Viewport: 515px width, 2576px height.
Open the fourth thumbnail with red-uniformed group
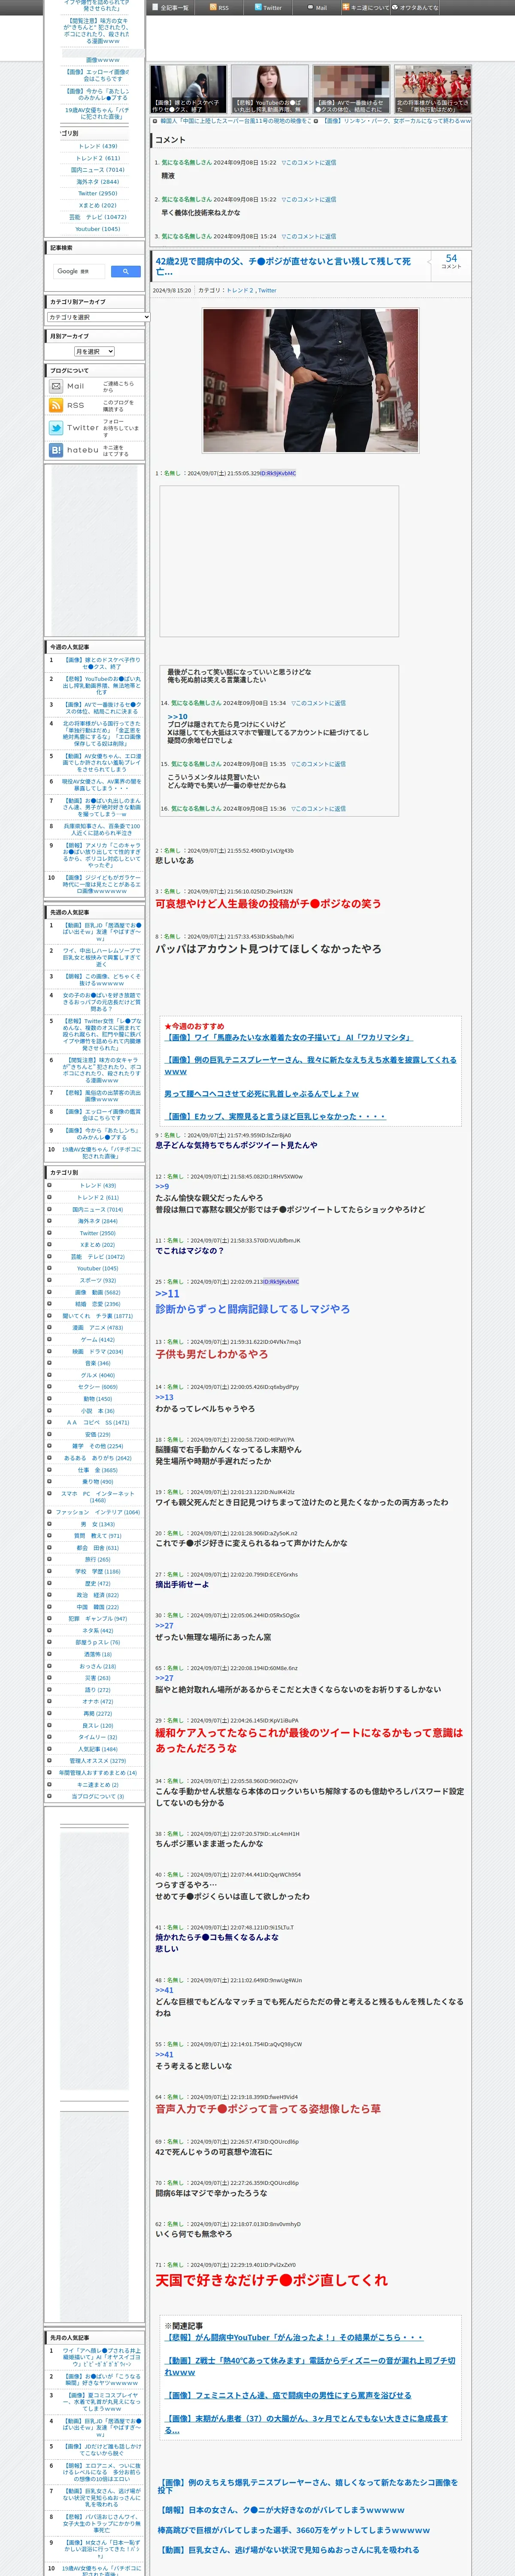tap(432, 89)
